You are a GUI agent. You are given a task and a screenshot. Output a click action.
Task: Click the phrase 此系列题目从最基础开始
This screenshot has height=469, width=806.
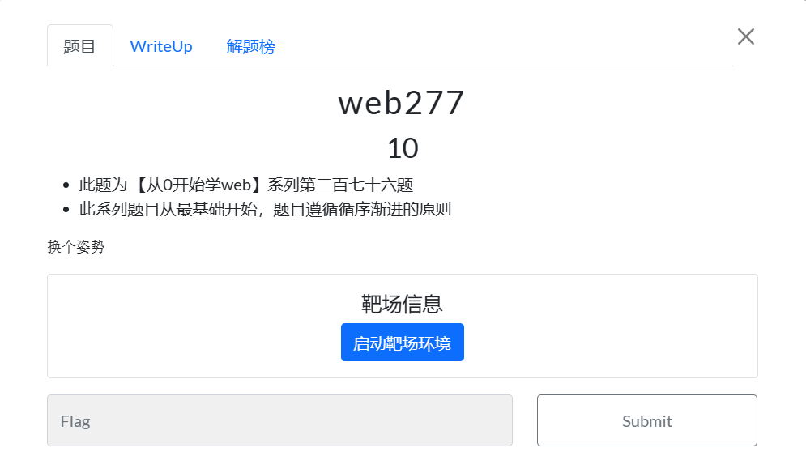[x=168, y=209]
